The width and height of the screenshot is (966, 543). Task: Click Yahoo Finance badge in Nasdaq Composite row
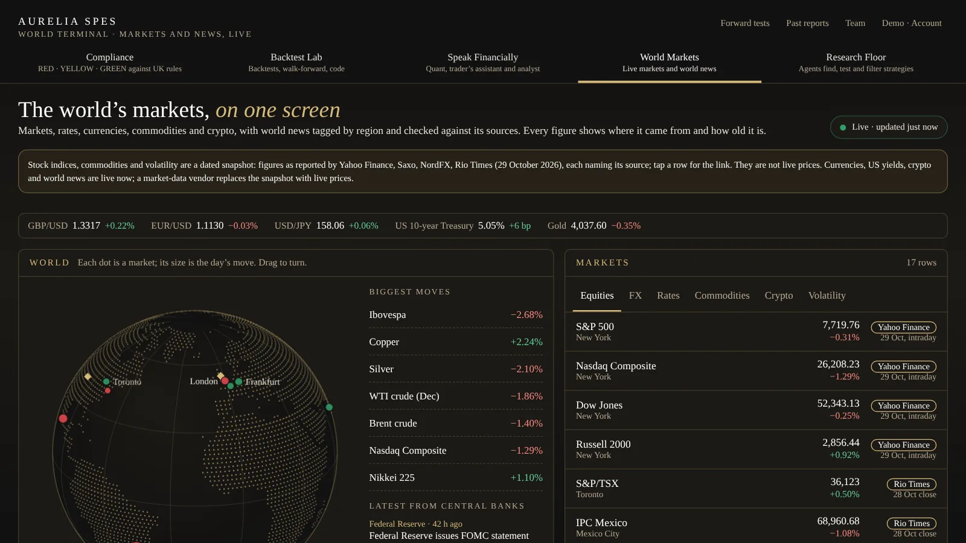[x=904, y=366]
